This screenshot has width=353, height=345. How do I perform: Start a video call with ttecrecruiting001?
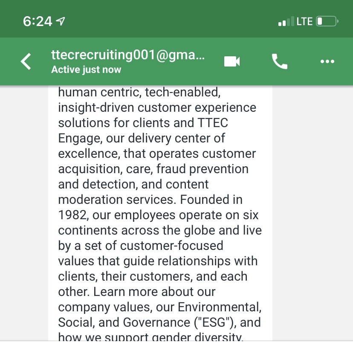[x=232, y=61]
